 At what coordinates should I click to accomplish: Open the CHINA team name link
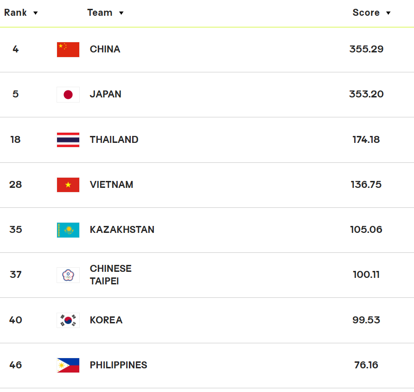105,49
